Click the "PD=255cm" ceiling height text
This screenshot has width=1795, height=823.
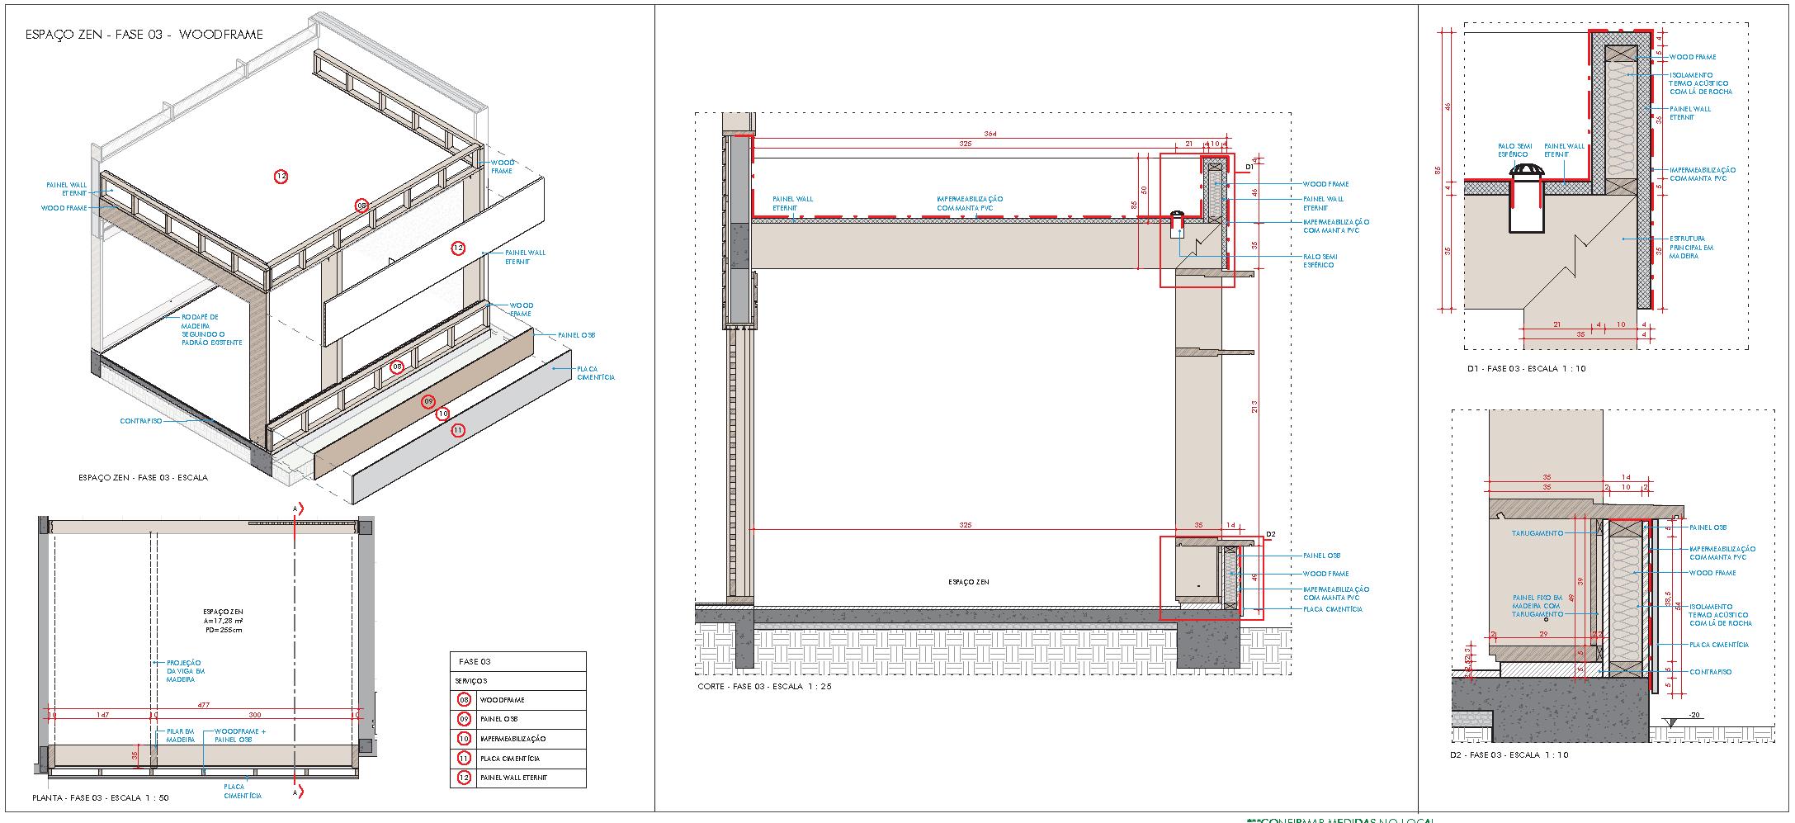(224, 630)
